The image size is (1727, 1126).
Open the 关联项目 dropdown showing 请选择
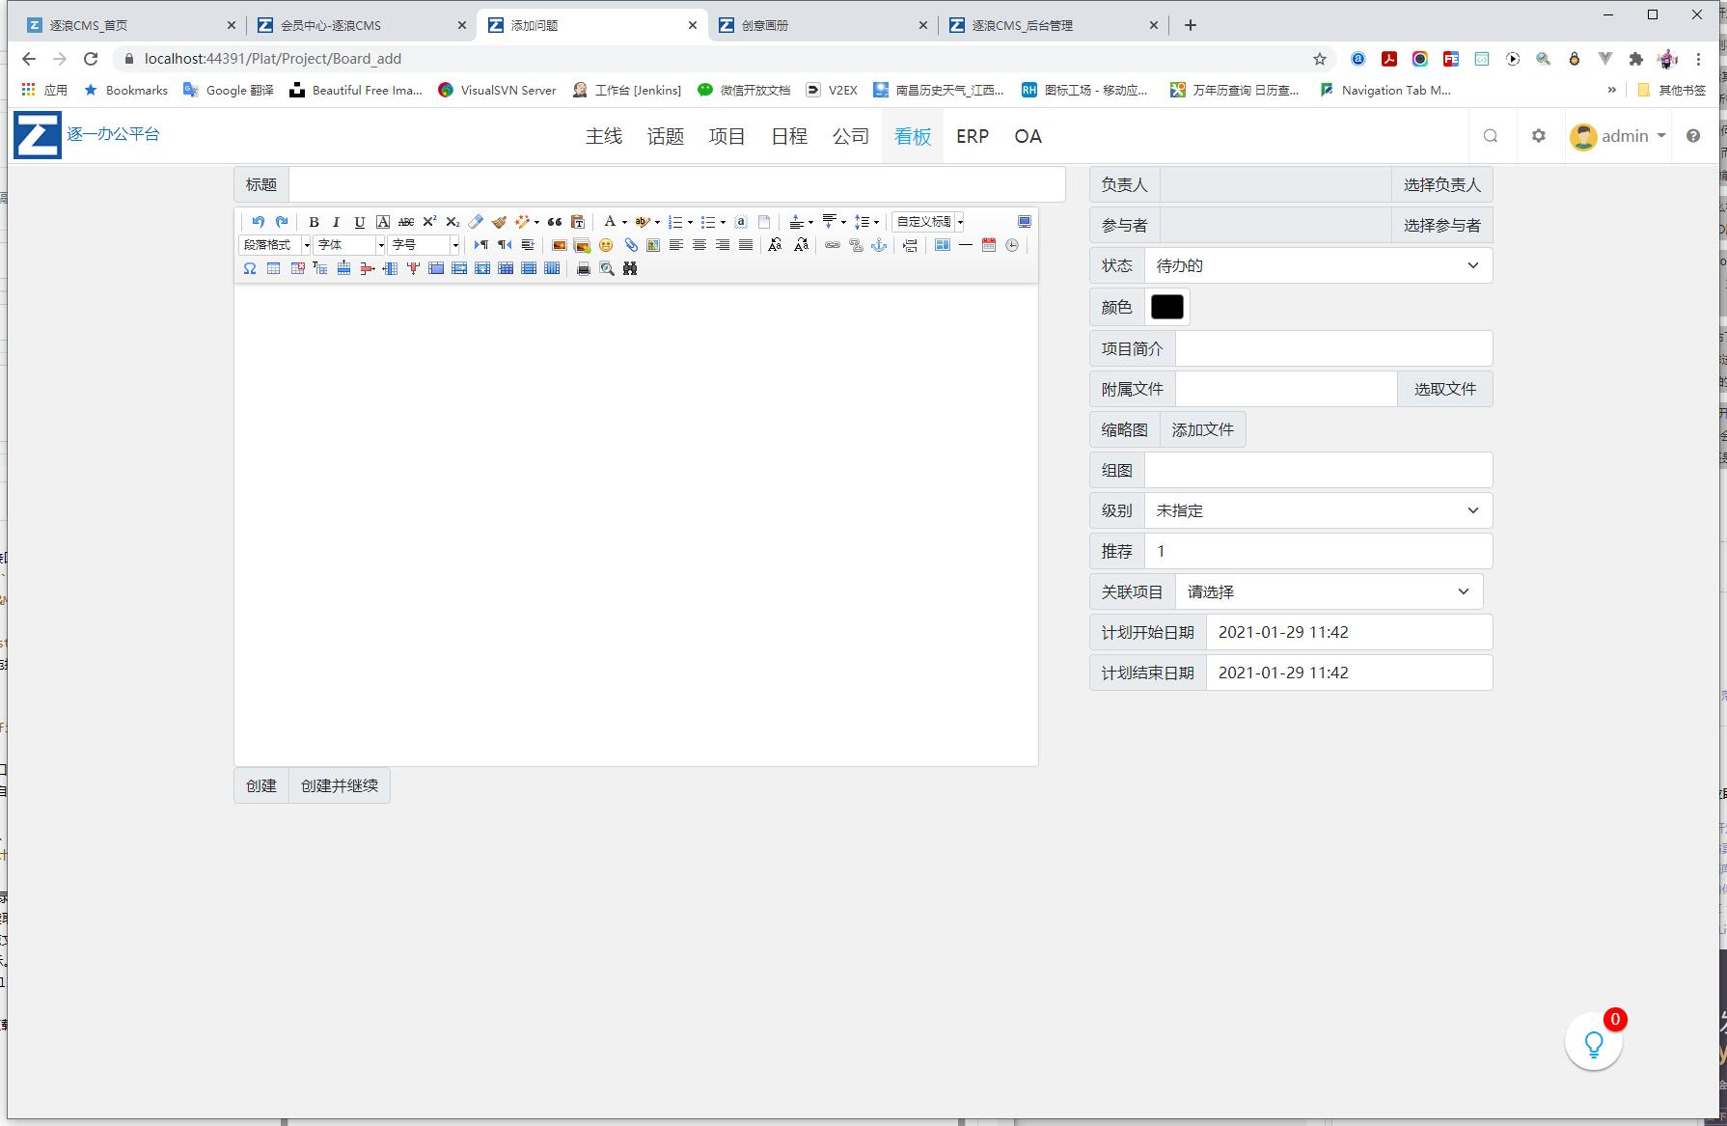[x=1330, y=590]
